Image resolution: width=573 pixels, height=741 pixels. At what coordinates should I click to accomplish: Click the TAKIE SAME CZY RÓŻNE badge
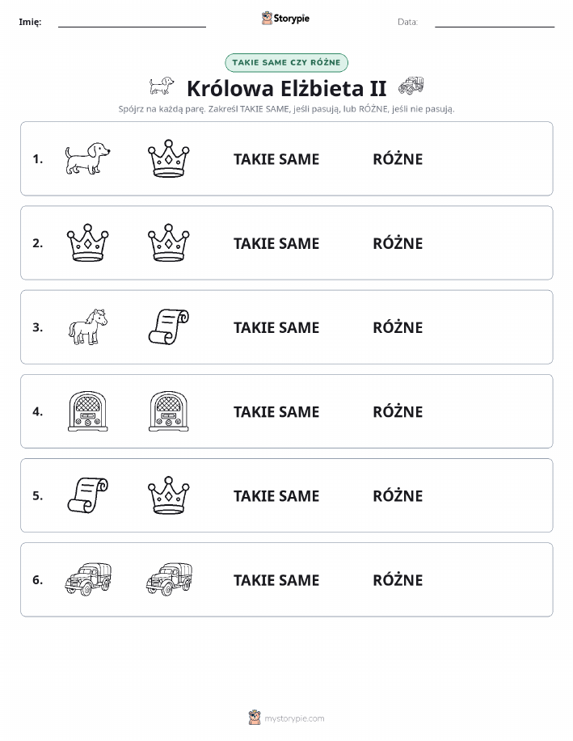click(x=286, y=62)
